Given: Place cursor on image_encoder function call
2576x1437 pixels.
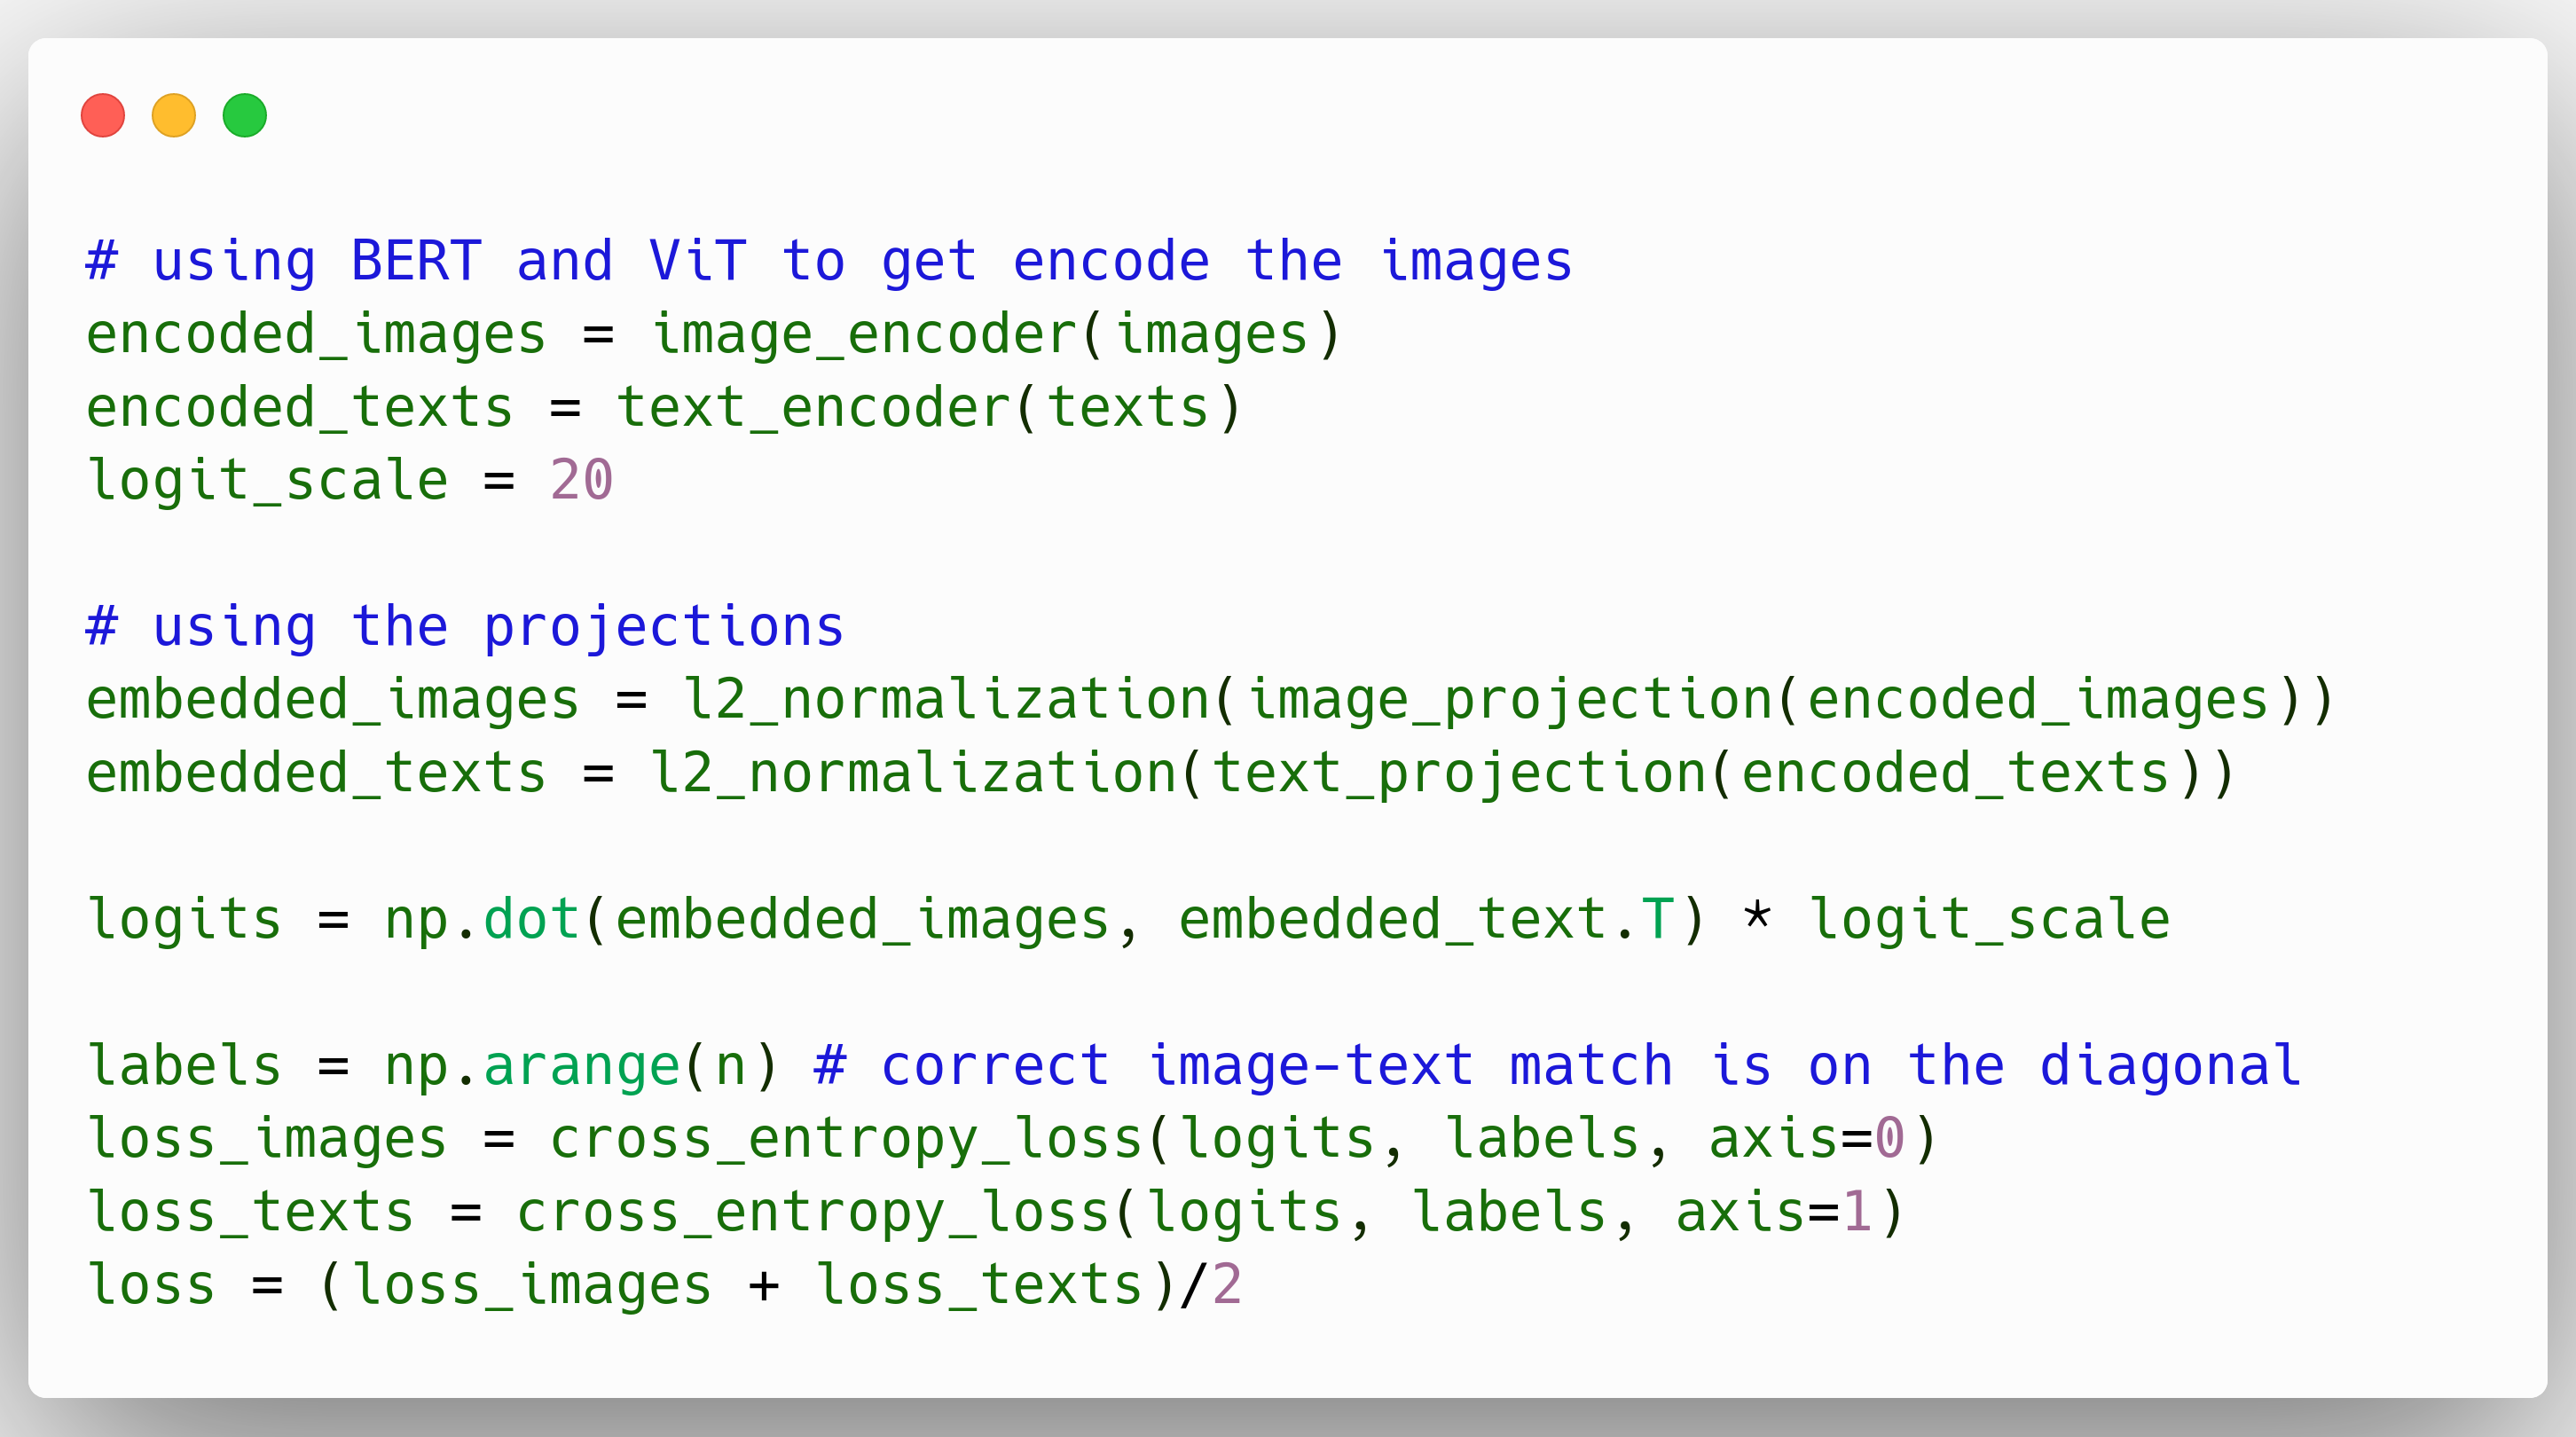Looking at the screenshot, I should 866,335.
